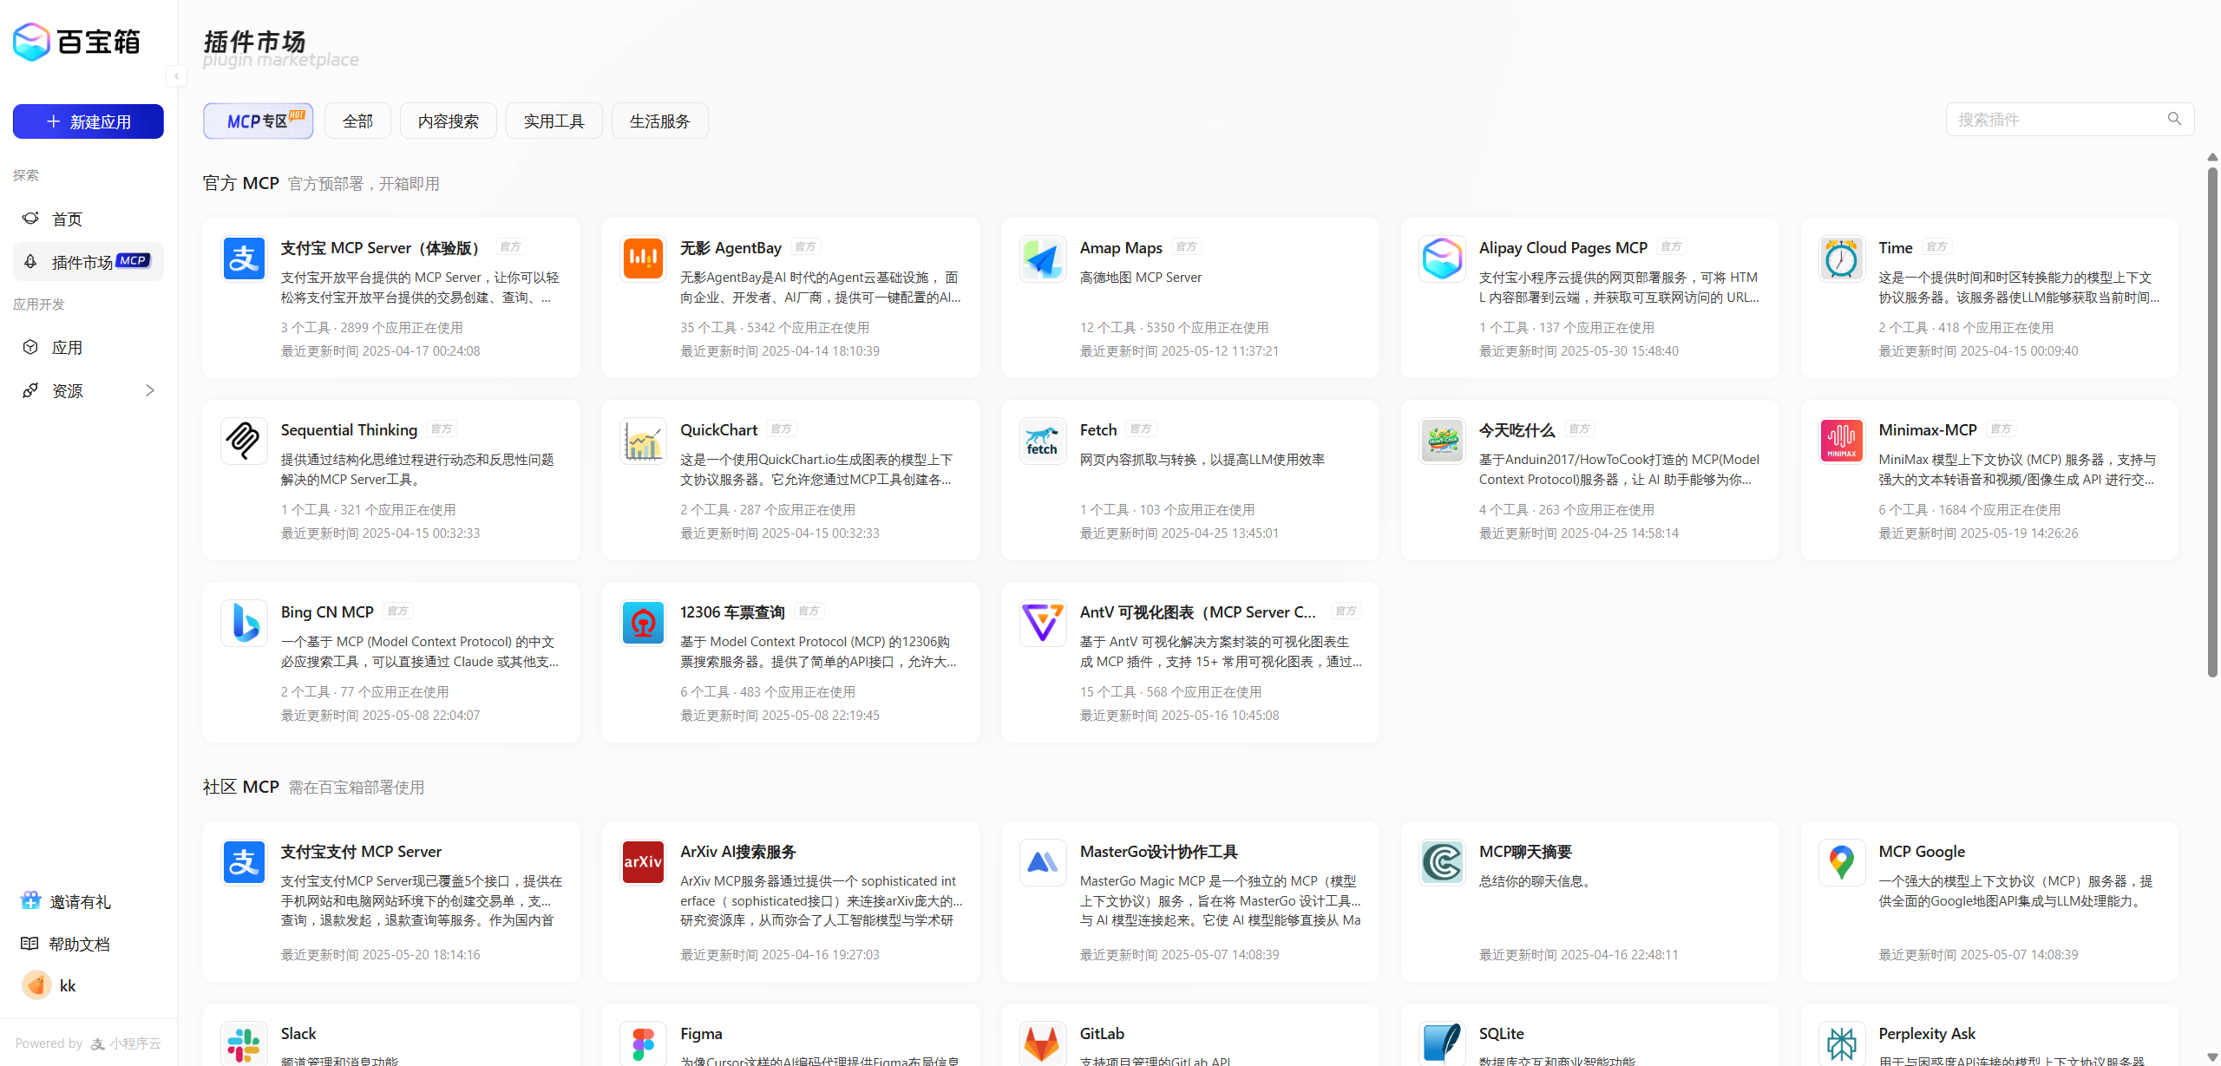Switch to the 全部 tab
The height and width of the screenshot is (1066, 2221).
357,121
